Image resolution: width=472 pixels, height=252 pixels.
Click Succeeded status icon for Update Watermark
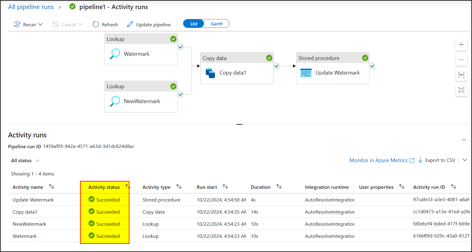tap(92, 199)
